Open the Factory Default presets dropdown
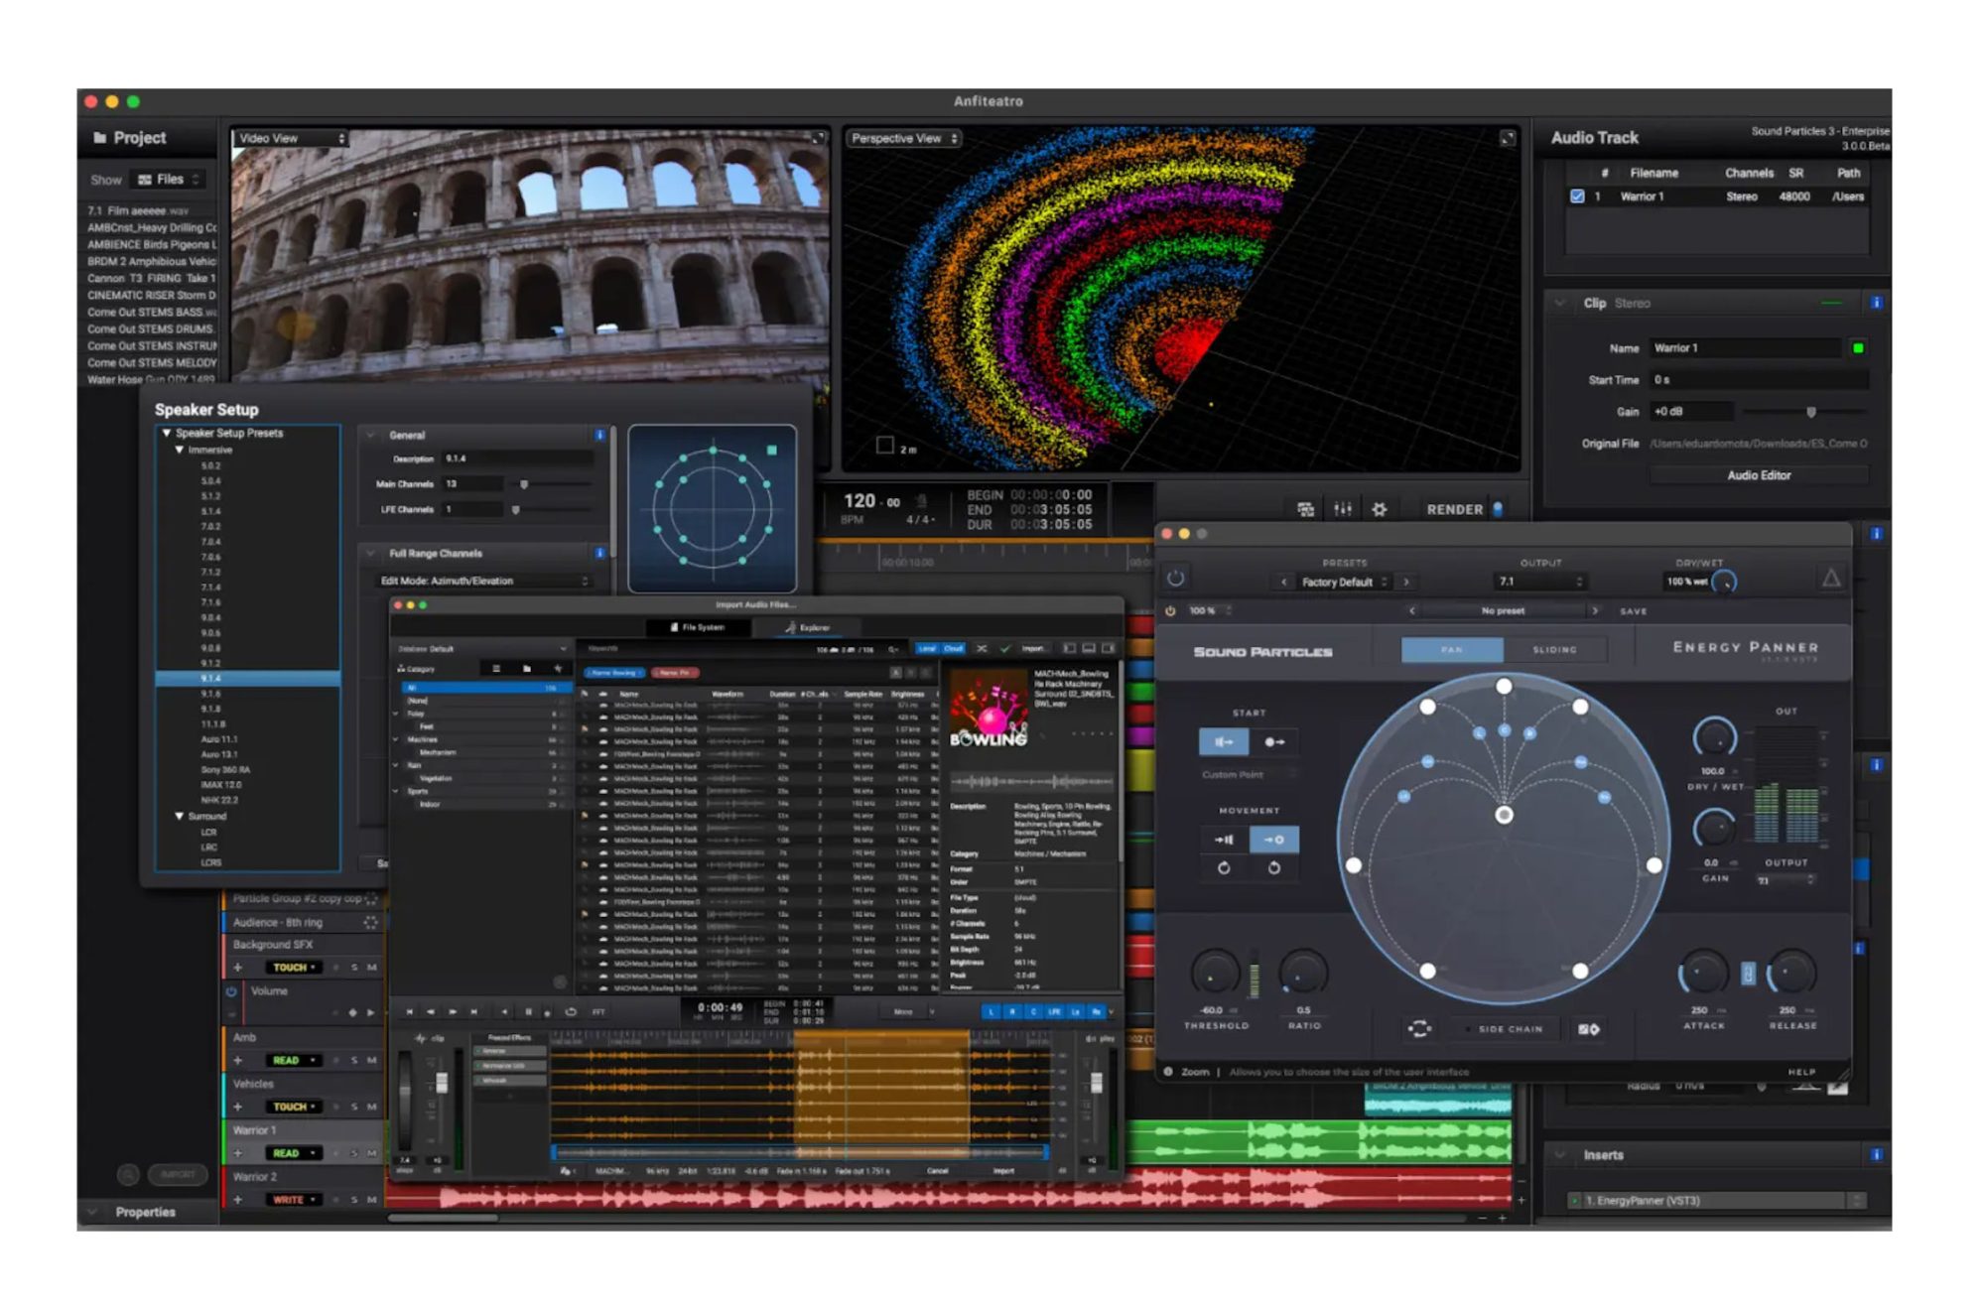This screenshot has width=1985, height=1309. (1344, 582)
